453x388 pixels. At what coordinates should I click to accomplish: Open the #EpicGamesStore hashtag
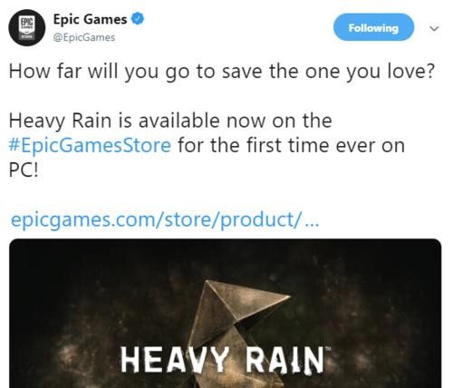click(90, 145)
